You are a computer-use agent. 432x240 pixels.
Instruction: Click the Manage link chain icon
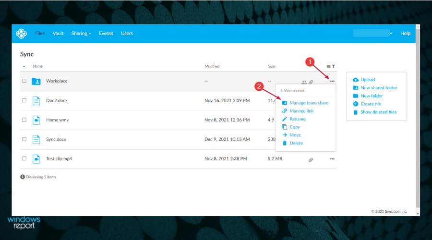(x=285, y=111)
